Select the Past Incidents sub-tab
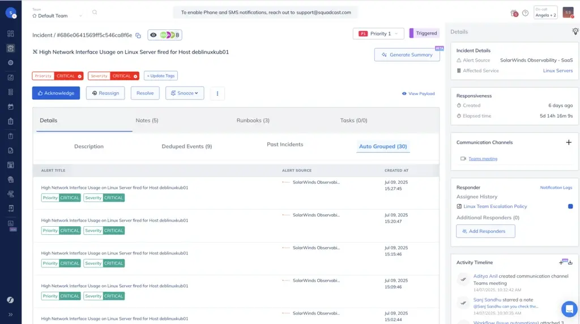Image resolution: width=580 pixels, height=324 pixels. pos(285,144)
